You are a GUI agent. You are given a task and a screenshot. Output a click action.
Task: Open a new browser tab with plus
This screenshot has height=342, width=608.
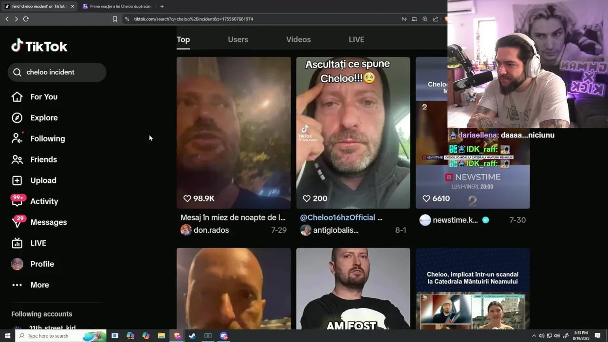(x=162, y=6)
